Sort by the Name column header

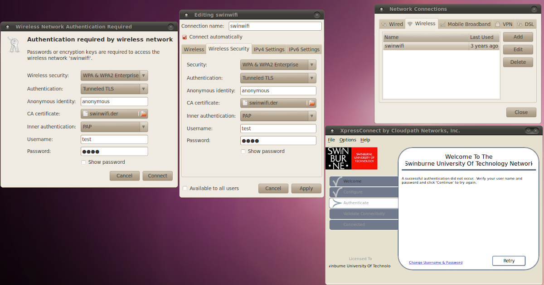(426, 37)
